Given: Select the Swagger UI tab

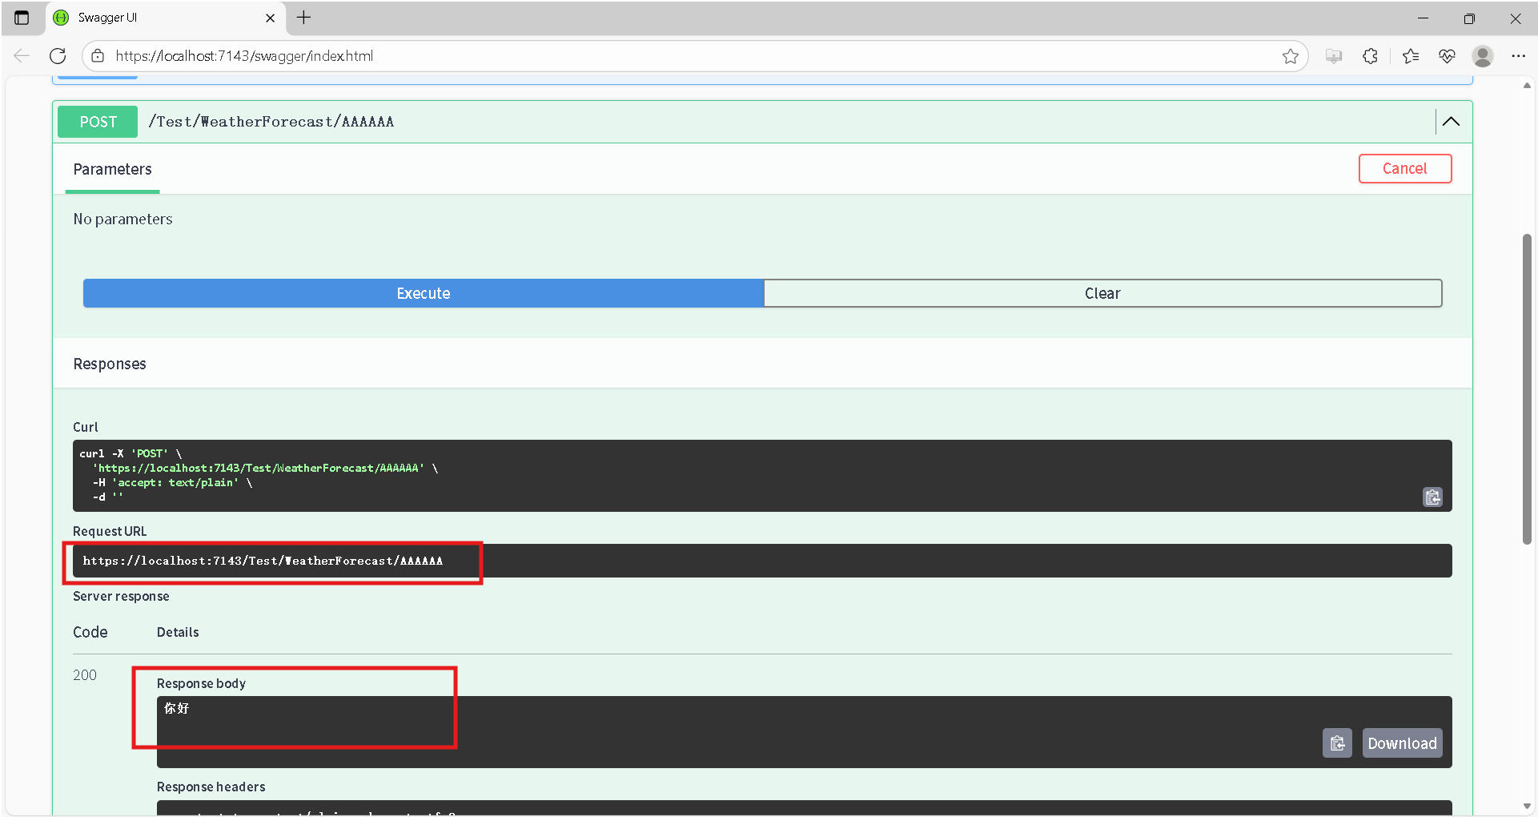Looking at the screenshot, I should pos(164,18).
